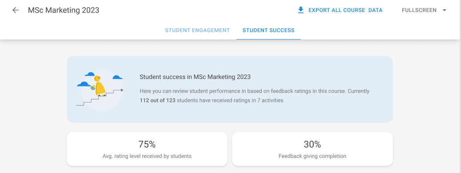Screen dimensions: 461x173
Task: Open the 30% feedback giving completion card
Action: (x=312, y=149)
